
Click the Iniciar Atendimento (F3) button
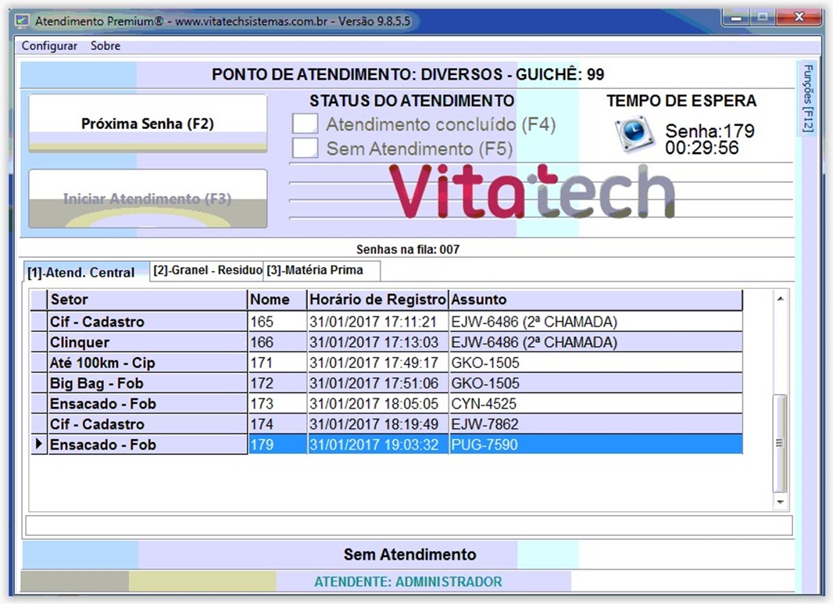pos(148,198)
